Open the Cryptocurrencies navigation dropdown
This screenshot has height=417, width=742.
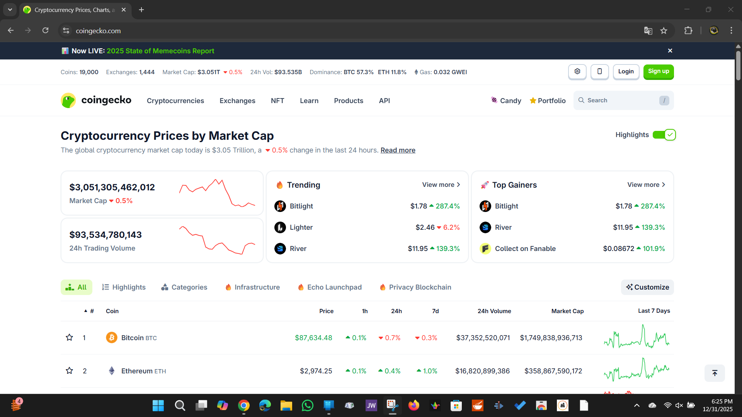(175, 101)
